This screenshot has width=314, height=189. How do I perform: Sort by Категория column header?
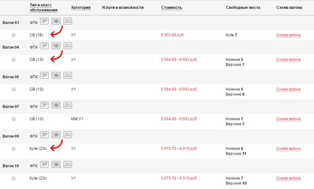[x=81, y=8]
